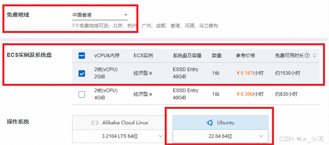Image resolution: width=329 pixels, height=145 pixels.
Task: Click the ￥0.167/小时 price text
Action: tap(250, 73)
